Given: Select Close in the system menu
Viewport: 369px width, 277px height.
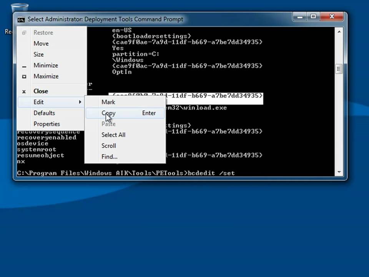Looking at the screenshot, I should [52, 91].
